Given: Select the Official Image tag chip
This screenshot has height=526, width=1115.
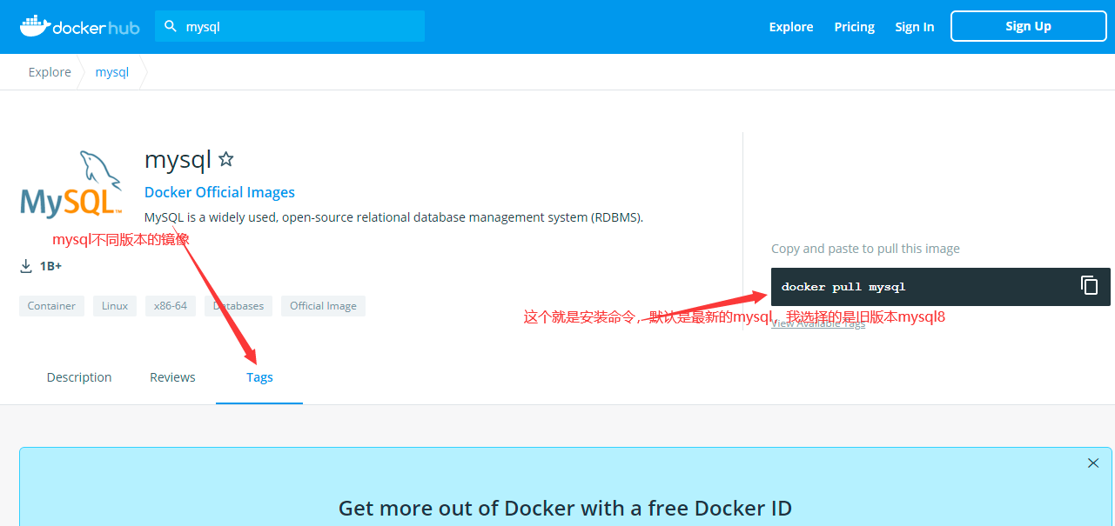Looking at the screenshot, I should tap(323, 306).
